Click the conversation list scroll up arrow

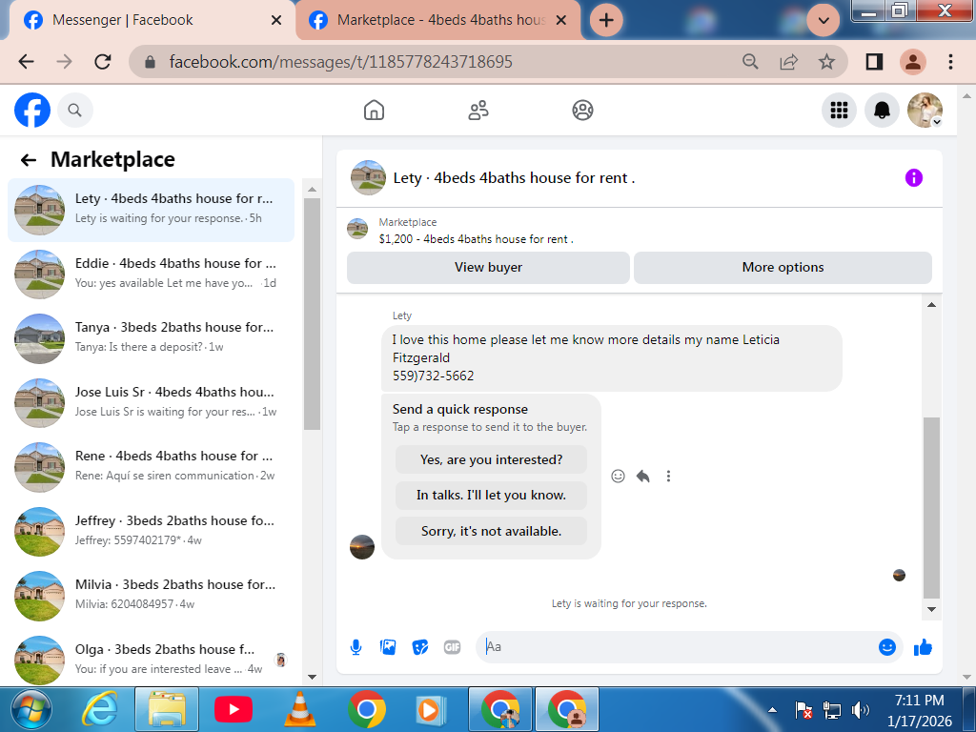click(312, 190)
